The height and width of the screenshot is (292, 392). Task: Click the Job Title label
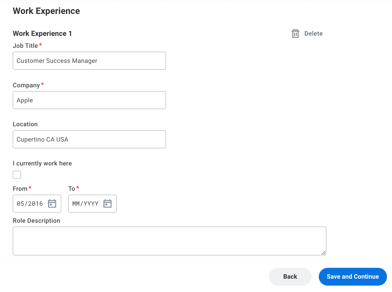[25, 46]
